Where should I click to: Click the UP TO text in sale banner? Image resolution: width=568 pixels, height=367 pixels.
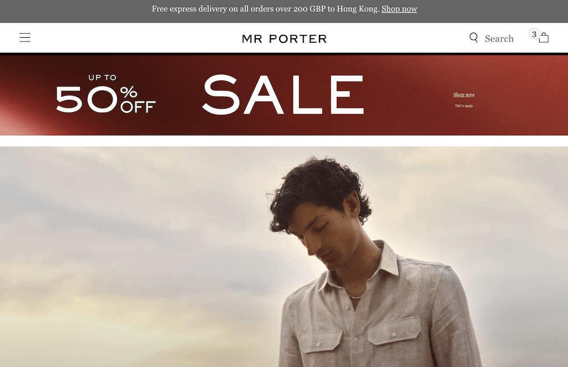[x=103, y=78]
